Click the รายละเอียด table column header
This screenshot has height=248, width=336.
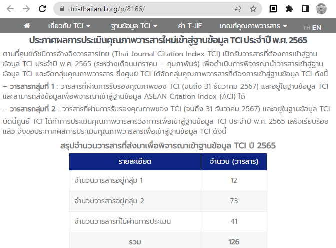[x=135, y=162]
